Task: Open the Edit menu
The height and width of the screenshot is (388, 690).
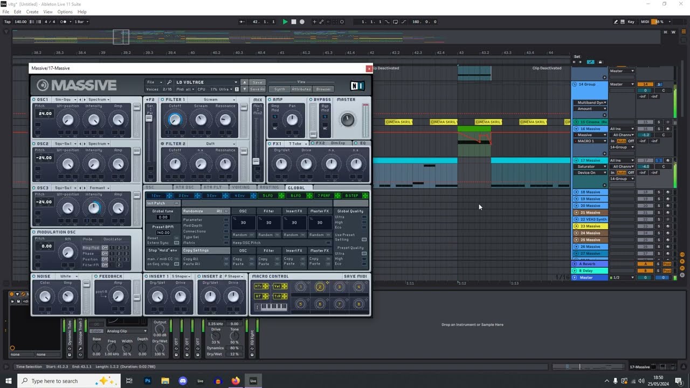Action: point(18,12)
